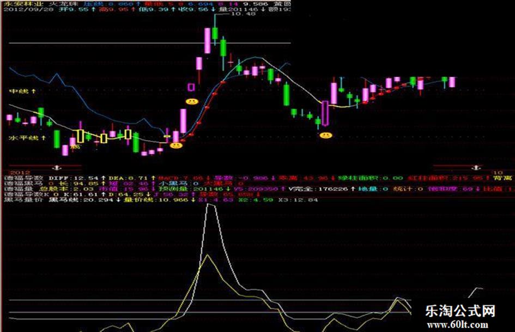Image resolution: width=515 pixels, height=332 pixels.
Task: Click the 中线 label
Action: (20, 91)
